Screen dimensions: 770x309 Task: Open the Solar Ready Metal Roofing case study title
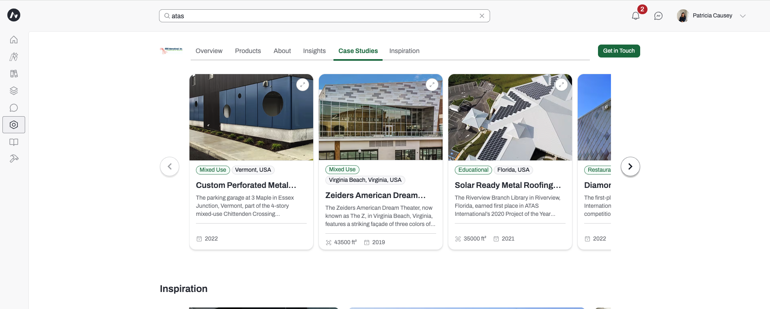pos(508,185)
